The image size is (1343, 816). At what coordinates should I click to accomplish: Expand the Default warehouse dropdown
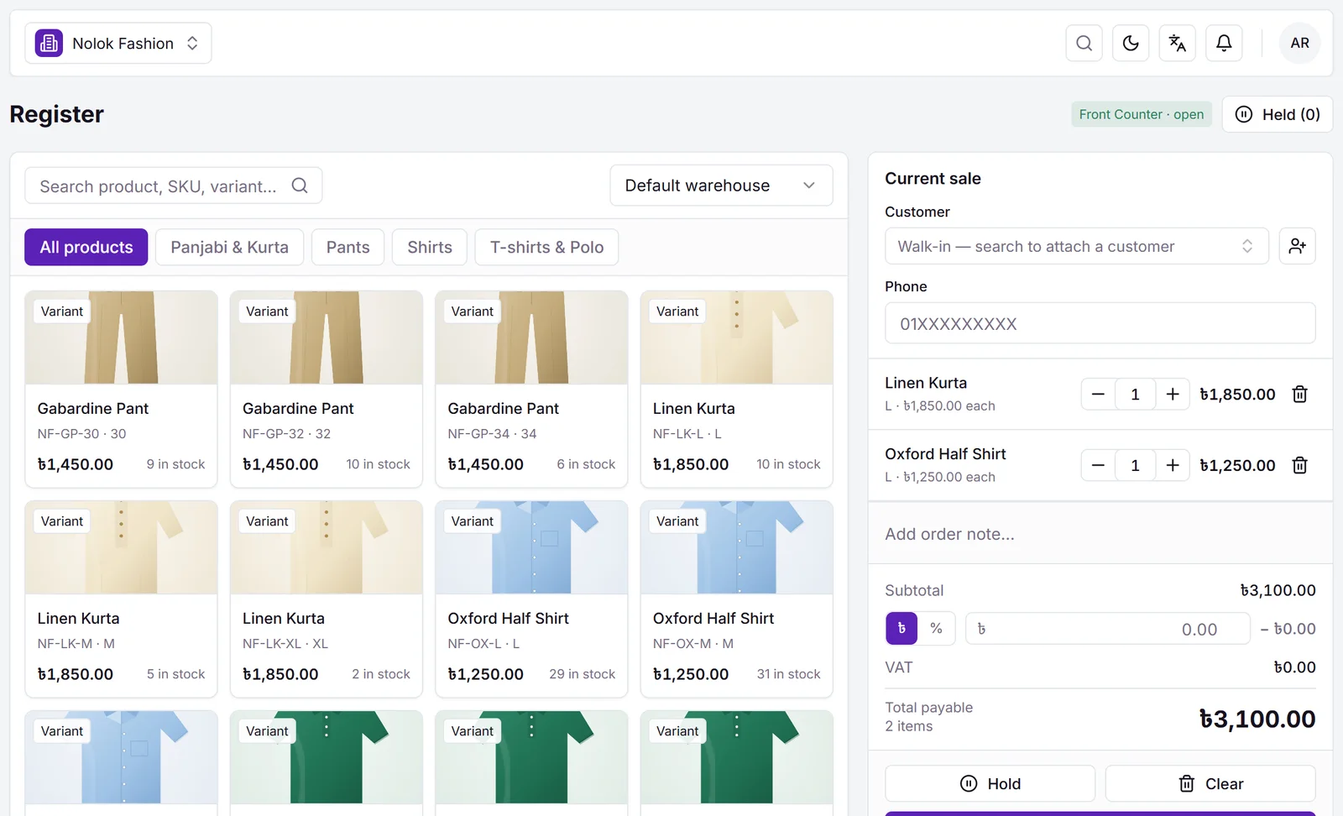tap(721, 186)
